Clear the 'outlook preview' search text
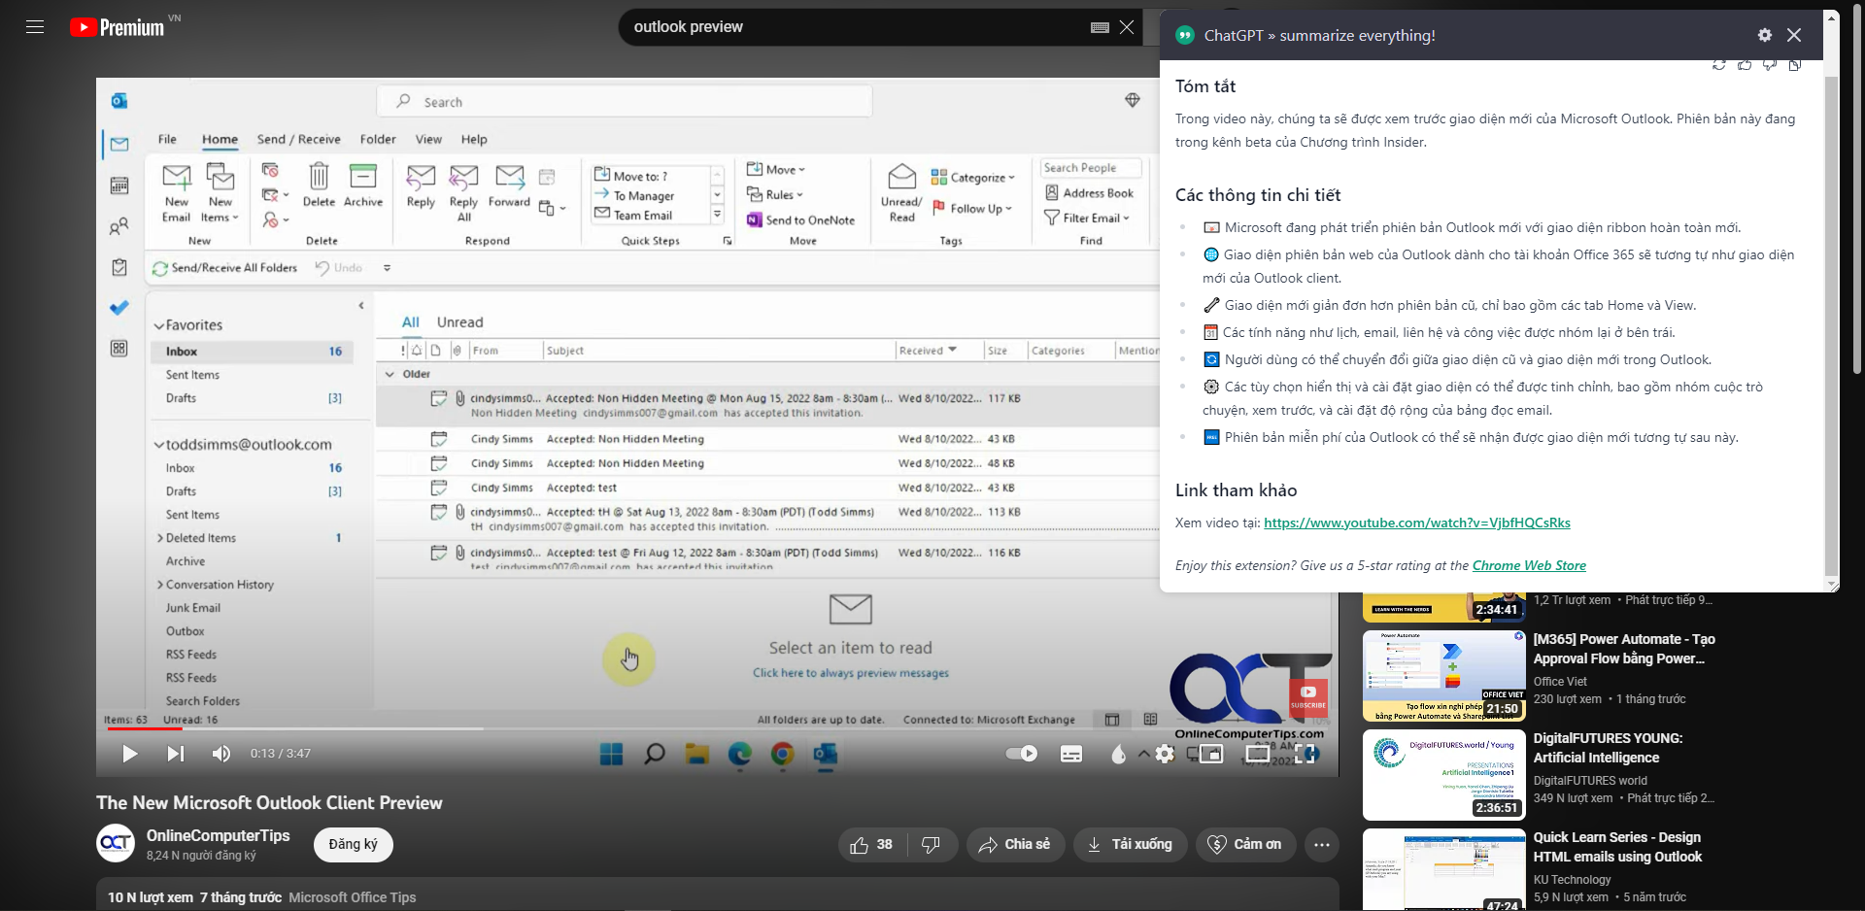 click(x=1127, y=27)
